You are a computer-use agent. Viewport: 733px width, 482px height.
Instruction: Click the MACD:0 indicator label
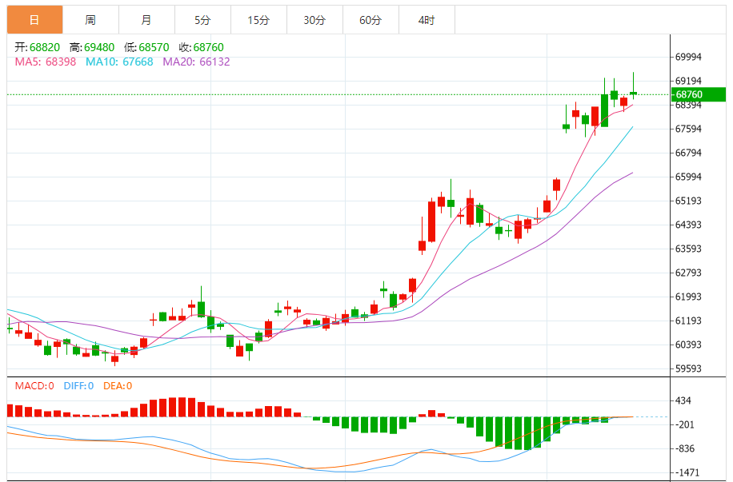click(x=34, y=386)
